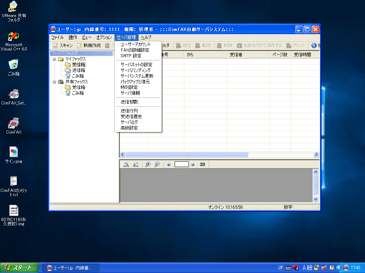The width and height of the screenshot is (365, 273).
Task: Collapse the マイファックス tree node
Action: coord(54,59)
